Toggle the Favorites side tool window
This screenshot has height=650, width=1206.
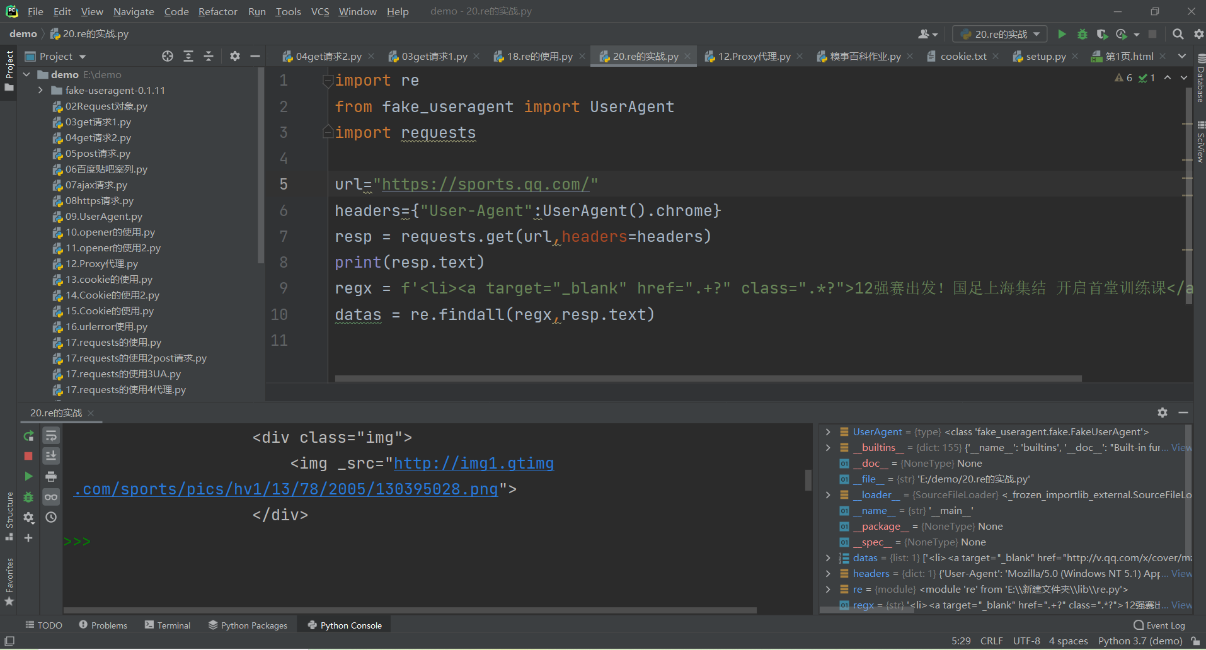click(x=9, y=583)
